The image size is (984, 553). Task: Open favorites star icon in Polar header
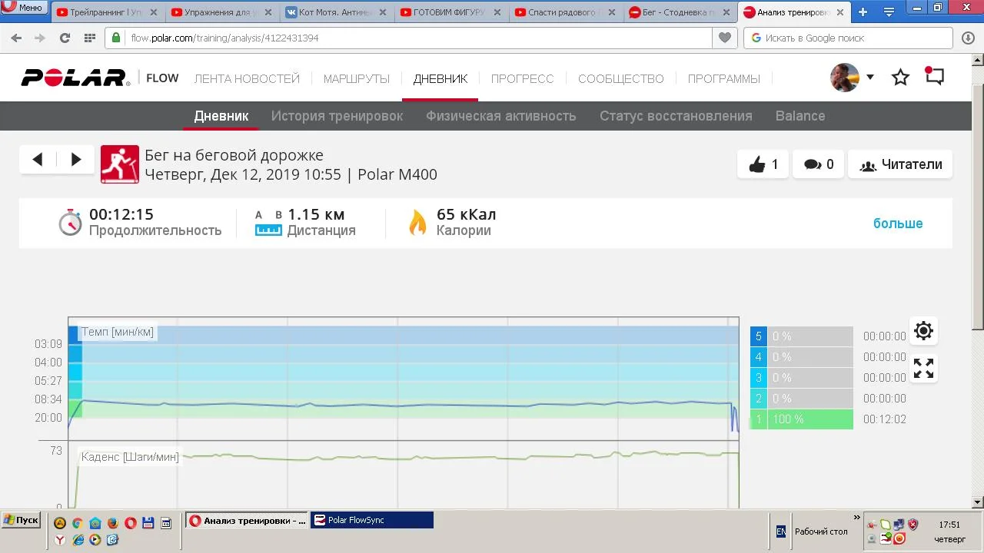coord(900,78)
